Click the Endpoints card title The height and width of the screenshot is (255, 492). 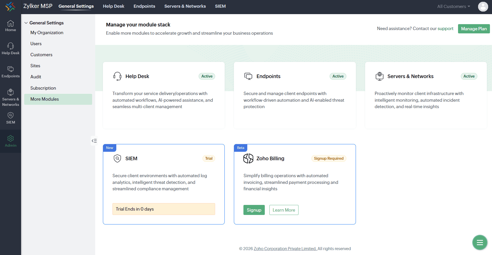[268, 76]
